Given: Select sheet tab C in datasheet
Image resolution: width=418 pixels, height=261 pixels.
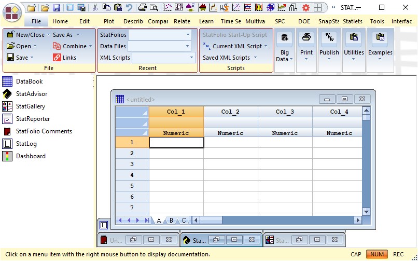Looking at the screenshot, I should [184, 221].
